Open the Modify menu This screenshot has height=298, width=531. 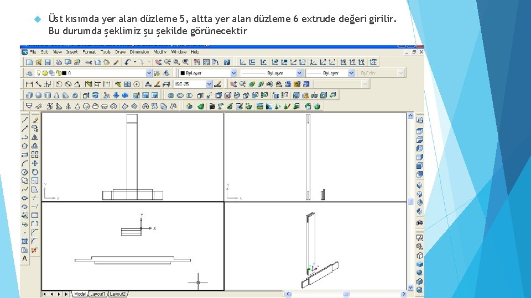(x=160, y=52)
